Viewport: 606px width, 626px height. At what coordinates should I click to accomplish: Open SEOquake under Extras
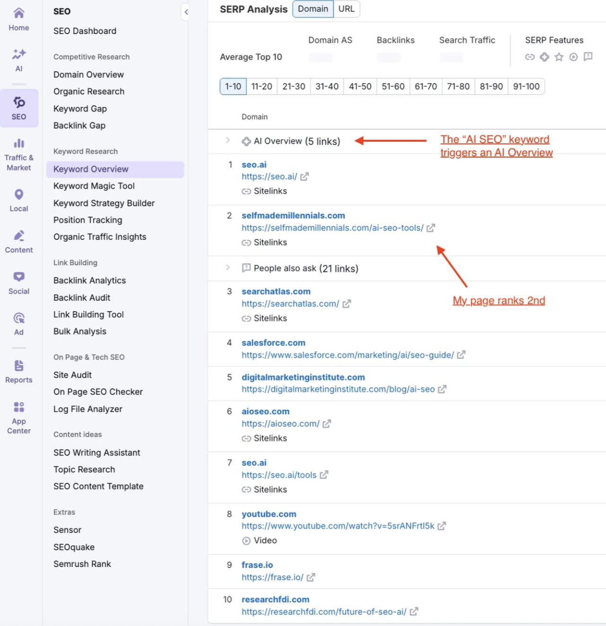click(x=74, y=547)
